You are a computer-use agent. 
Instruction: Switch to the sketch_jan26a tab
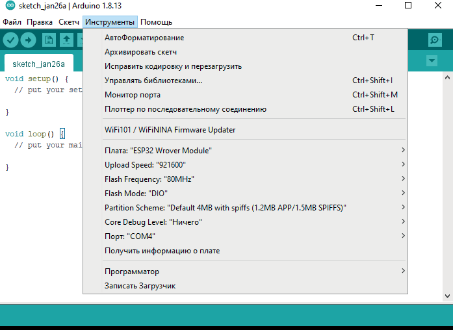tap(38, 64)
